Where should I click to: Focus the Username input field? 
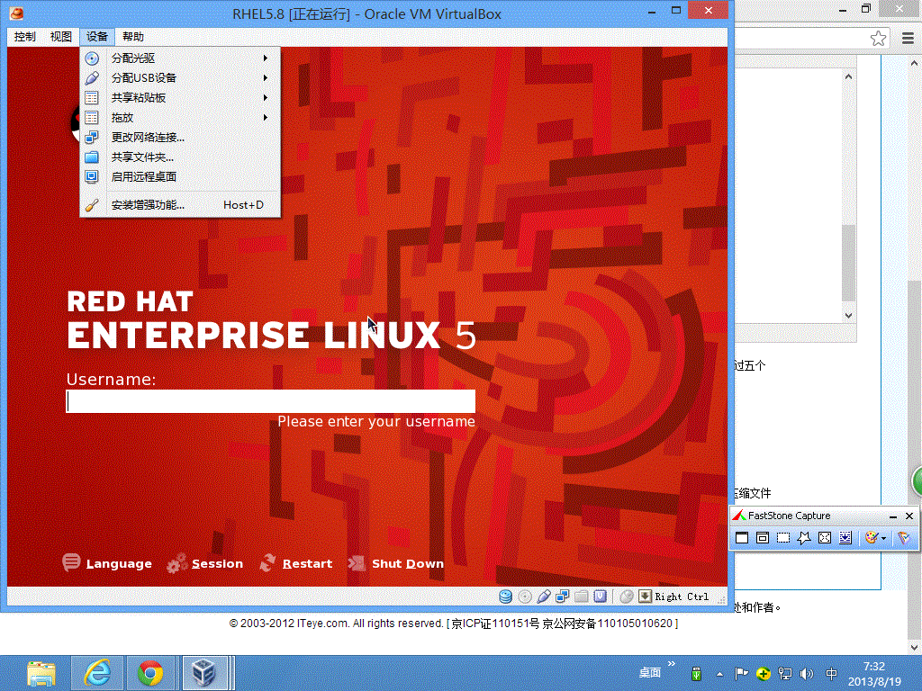point(270,401)
